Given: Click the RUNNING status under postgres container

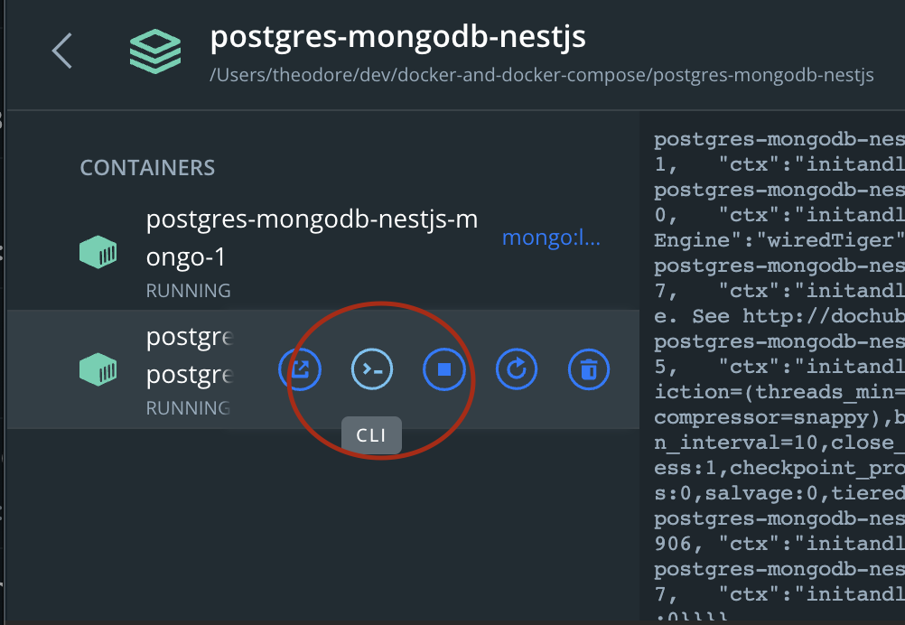Looking at the screenshot, I should pos(188,408).
